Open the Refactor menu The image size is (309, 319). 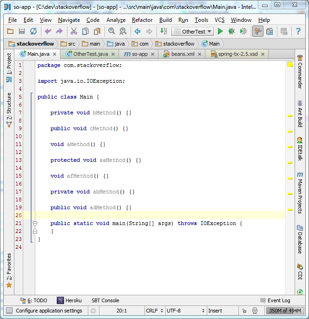142,20
